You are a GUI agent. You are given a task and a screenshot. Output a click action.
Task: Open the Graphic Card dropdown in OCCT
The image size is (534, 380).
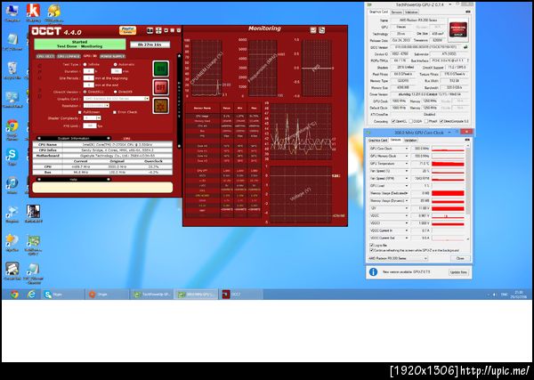116,99
